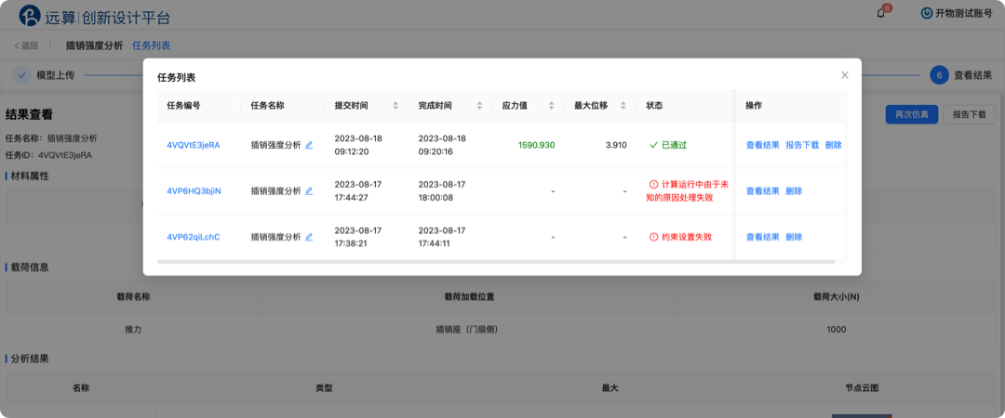Click the 任务名称 column header

click(x=267, y=106)
